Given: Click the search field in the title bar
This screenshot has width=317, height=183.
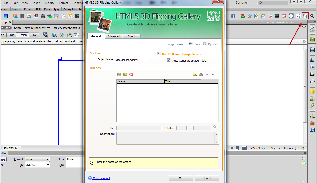Looking at the screenshot, I should (x=273, y=3).
